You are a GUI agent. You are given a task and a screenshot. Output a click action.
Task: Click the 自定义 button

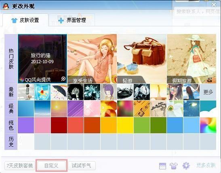pyautogui.click(x=51, y=166)
